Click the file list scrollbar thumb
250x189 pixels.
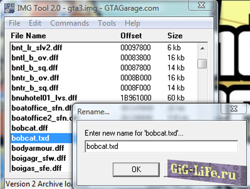click(x=202, y=63)
